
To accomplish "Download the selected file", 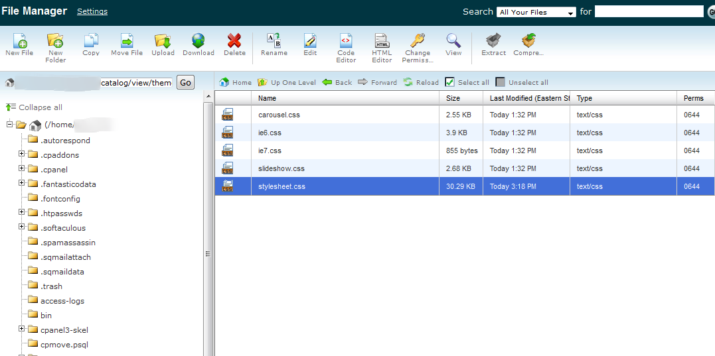I will 199,42.
